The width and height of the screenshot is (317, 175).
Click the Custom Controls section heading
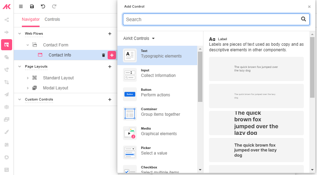[x=39, y=99]
